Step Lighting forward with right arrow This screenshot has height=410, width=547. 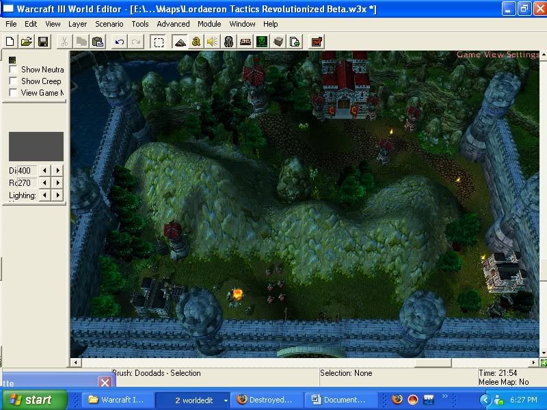[x=58, y=195]
